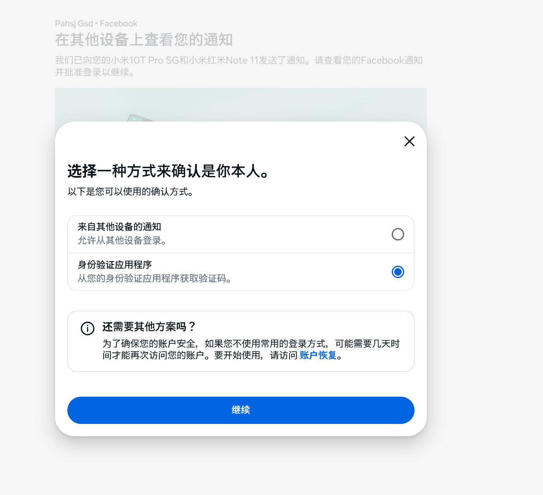Open the 账户恢复 link

pyautogui.click(x=318, y=355)
